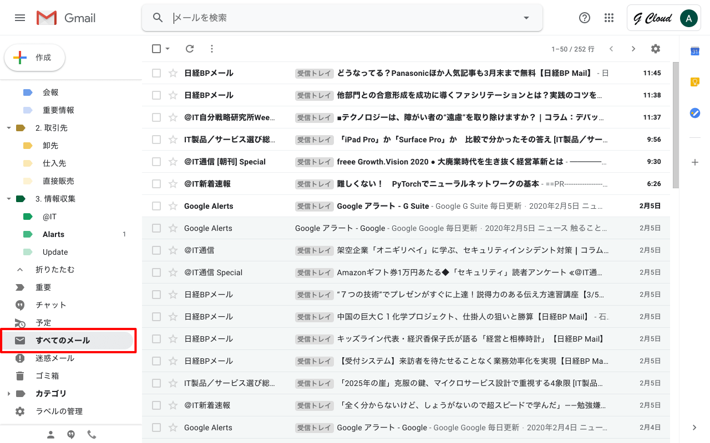710x443 pixels.
Task: Select the Google アラート - G Suite checkbox
Action: (x=156, y=206)
